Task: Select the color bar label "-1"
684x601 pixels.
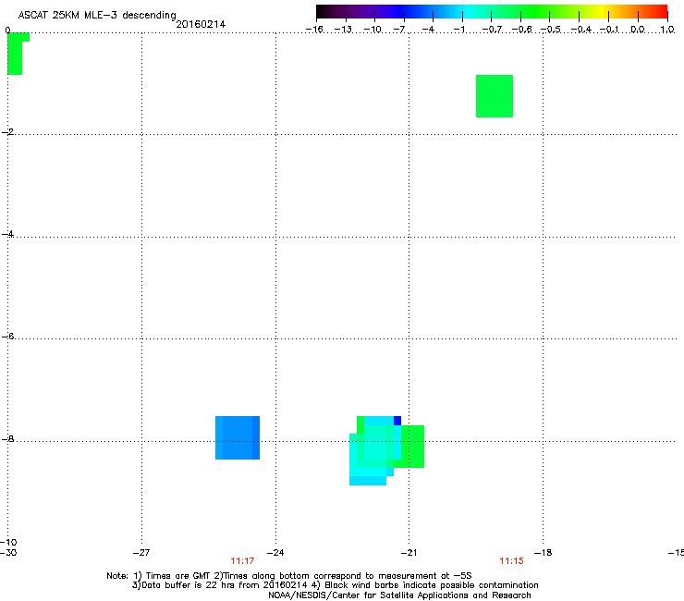Action: pos(458,30)
